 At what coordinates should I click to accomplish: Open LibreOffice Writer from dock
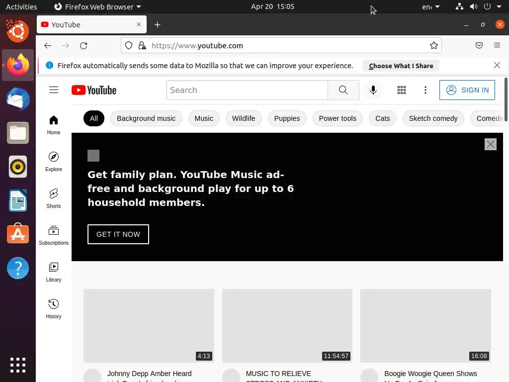coord(18,201)
